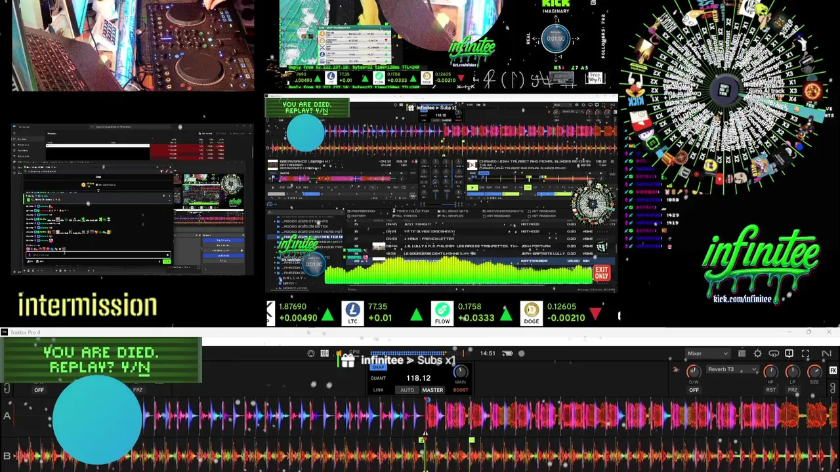Toggle the FX panel button at right edge
840x472 pixels.
point(833,371)
